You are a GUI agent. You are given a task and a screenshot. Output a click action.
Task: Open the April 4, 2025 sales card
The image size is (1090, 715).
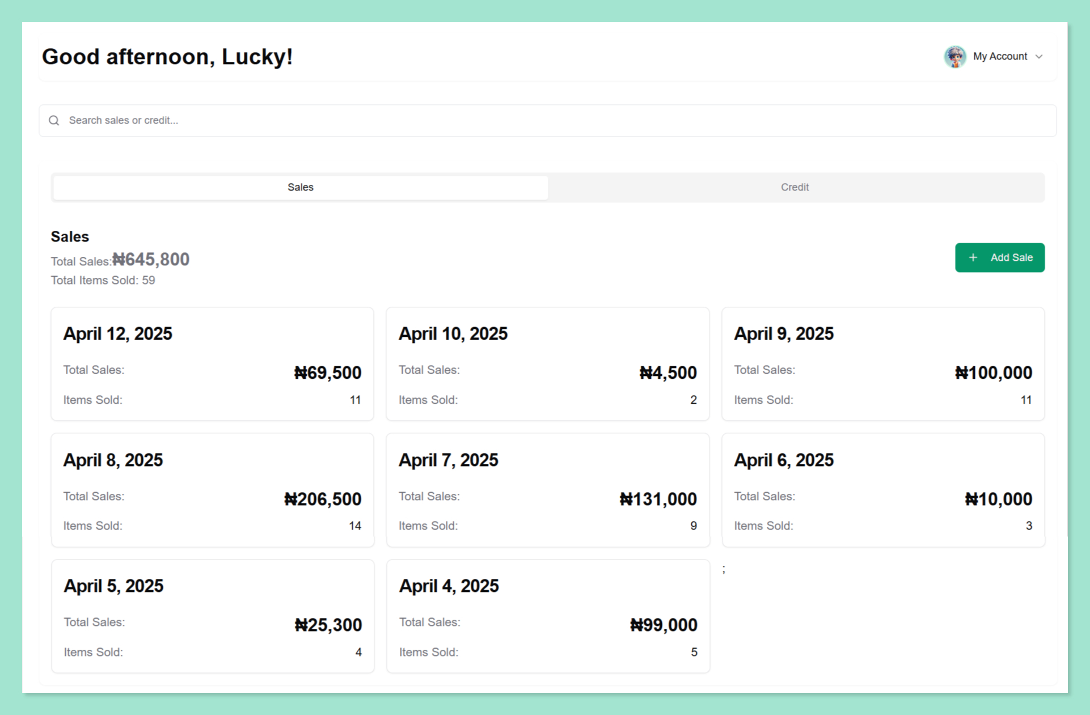coord(547,616)
